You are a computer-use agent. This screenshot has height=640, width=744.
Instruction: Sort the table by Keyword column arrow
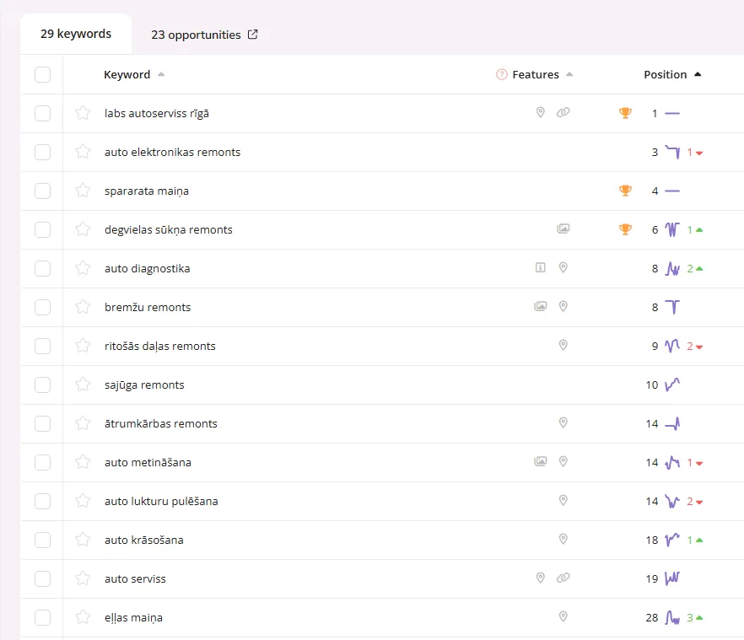coord(161,74)
